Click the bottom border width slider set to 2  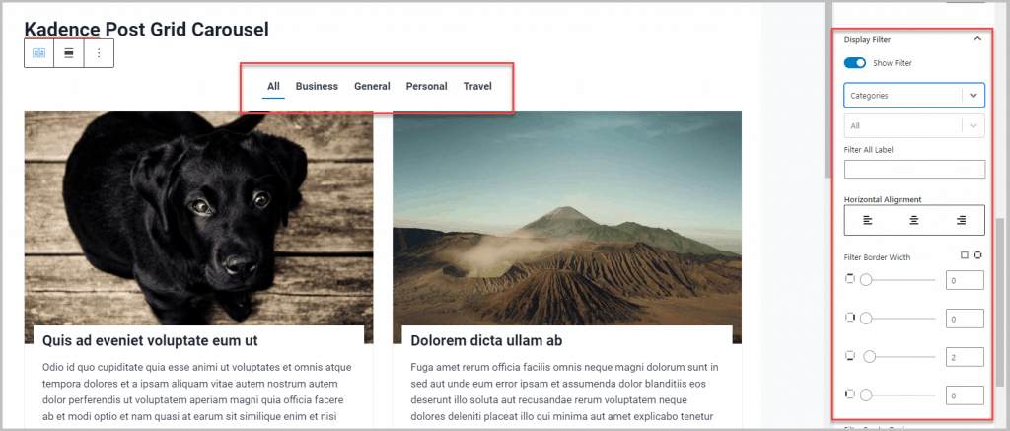[898, 356]
